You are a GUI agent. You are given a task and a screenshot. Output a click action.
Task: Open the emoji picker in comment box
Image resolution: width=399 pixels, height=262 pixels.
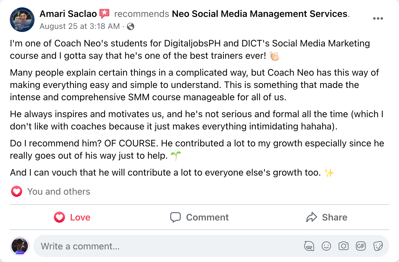pos(326,246)
